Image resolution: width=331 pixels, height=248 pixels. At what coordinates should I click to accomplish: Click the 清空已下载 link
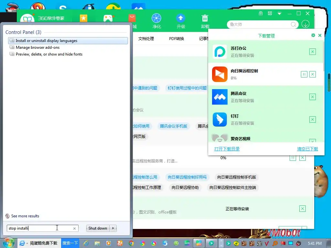[308, 149]
